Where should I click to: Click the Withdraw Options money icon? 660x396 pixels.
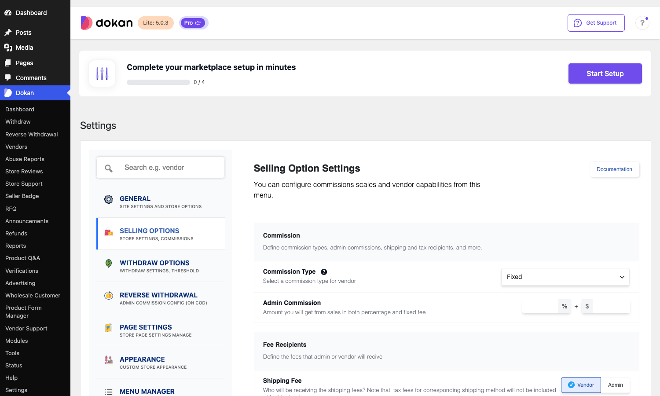(x=109, y=264)
